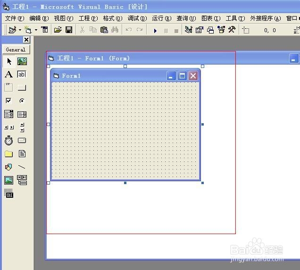300x270 pixels.
Task: Select the CheckBox control tool
Action: [x=8, y=101]
